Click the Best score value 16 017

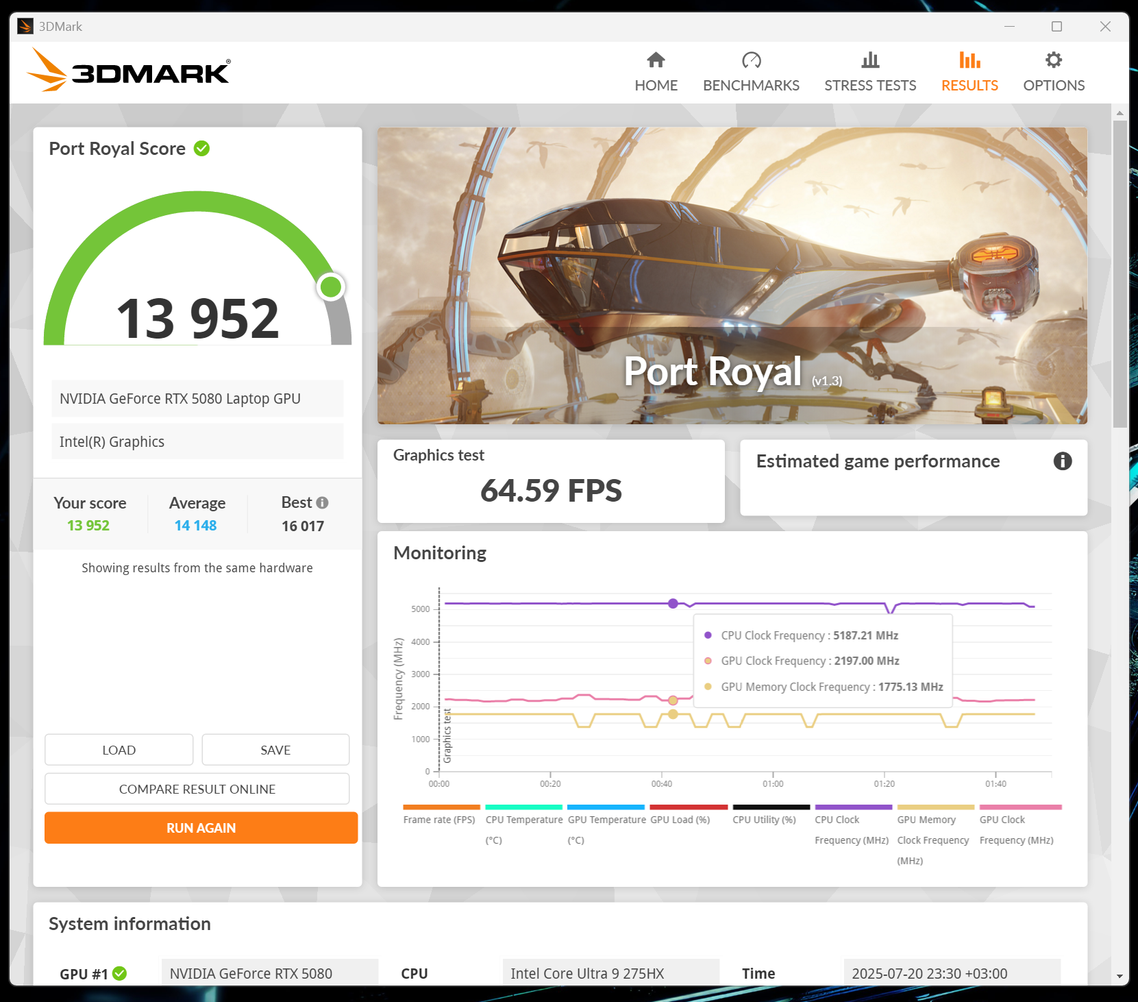coord(303,526)
